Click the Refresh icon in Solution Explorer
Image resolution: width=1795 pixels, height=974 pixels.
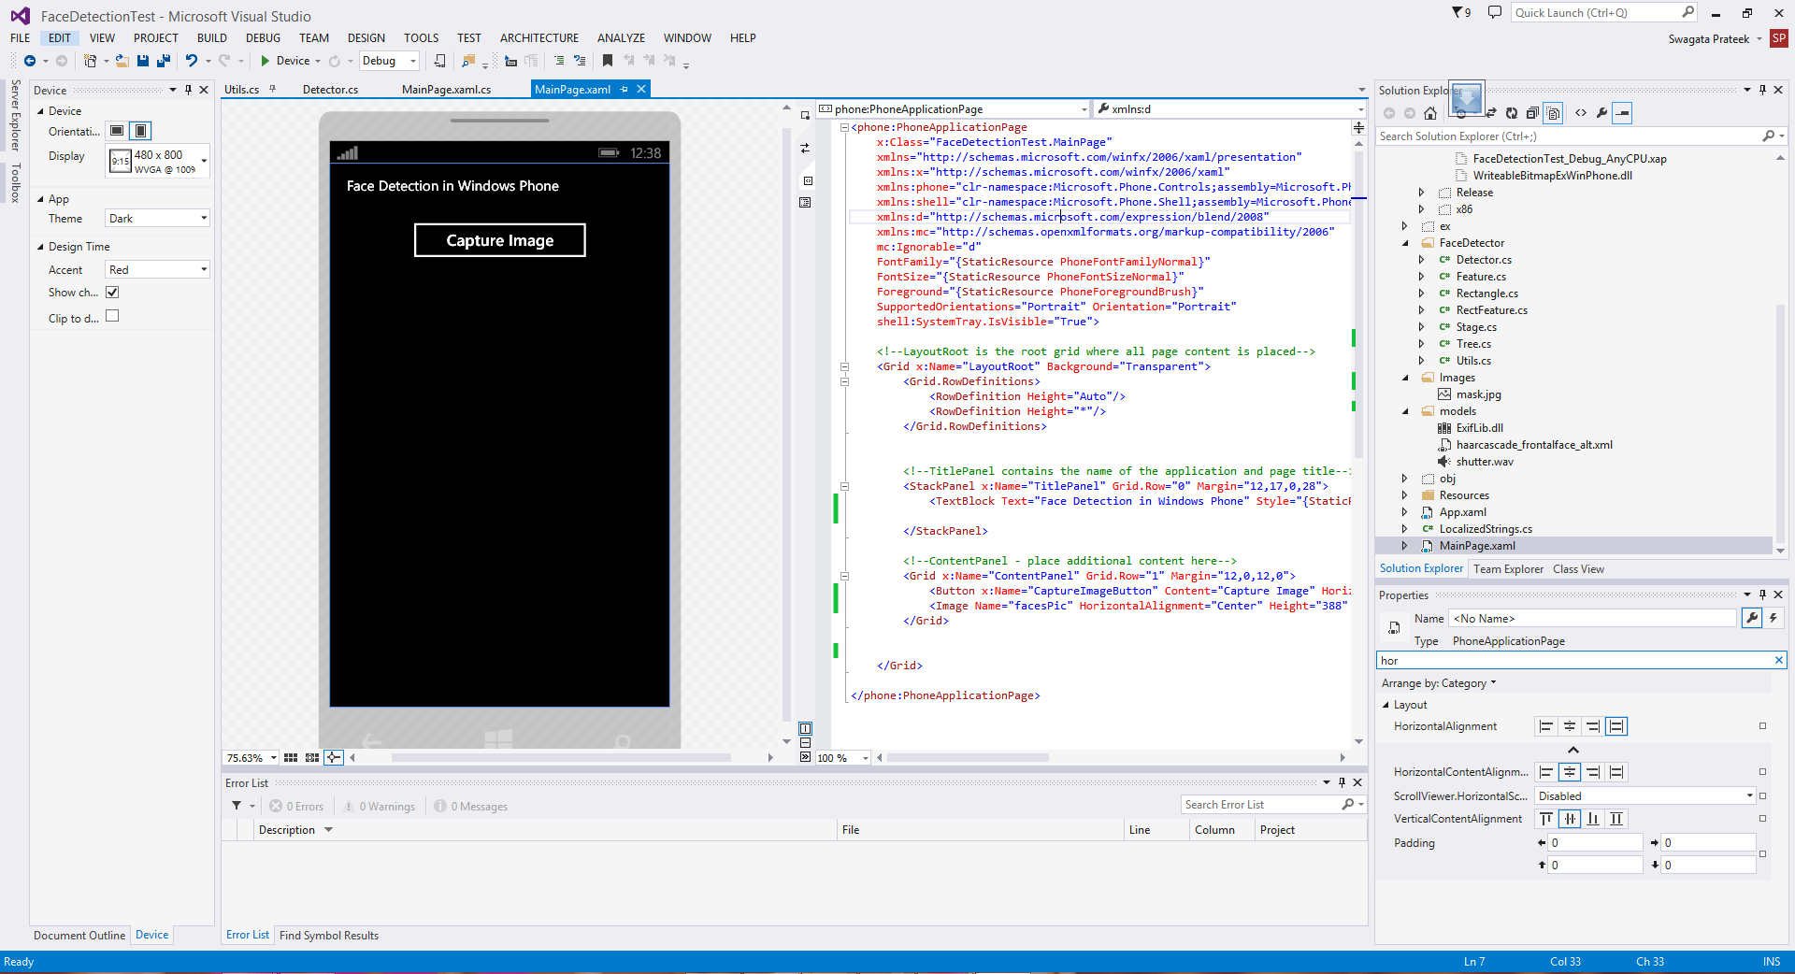(1512, 113)
